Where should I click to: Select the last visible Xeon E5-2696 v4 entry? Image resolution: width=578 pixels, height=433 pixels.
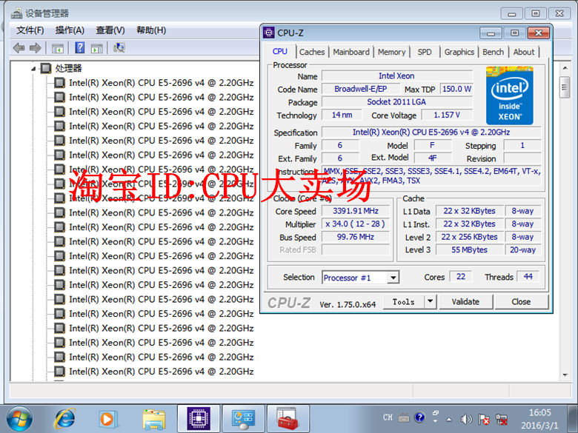click(x=161, y=372)
